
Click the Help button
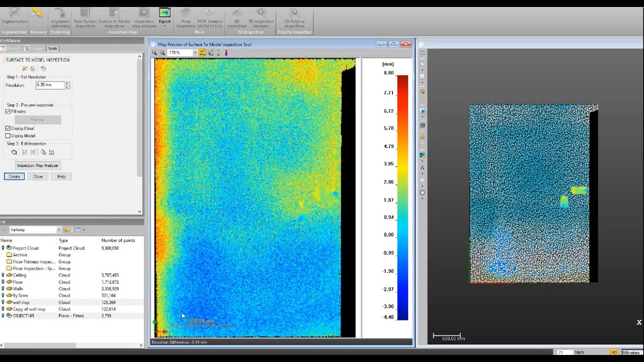click(x=61, y=176)
